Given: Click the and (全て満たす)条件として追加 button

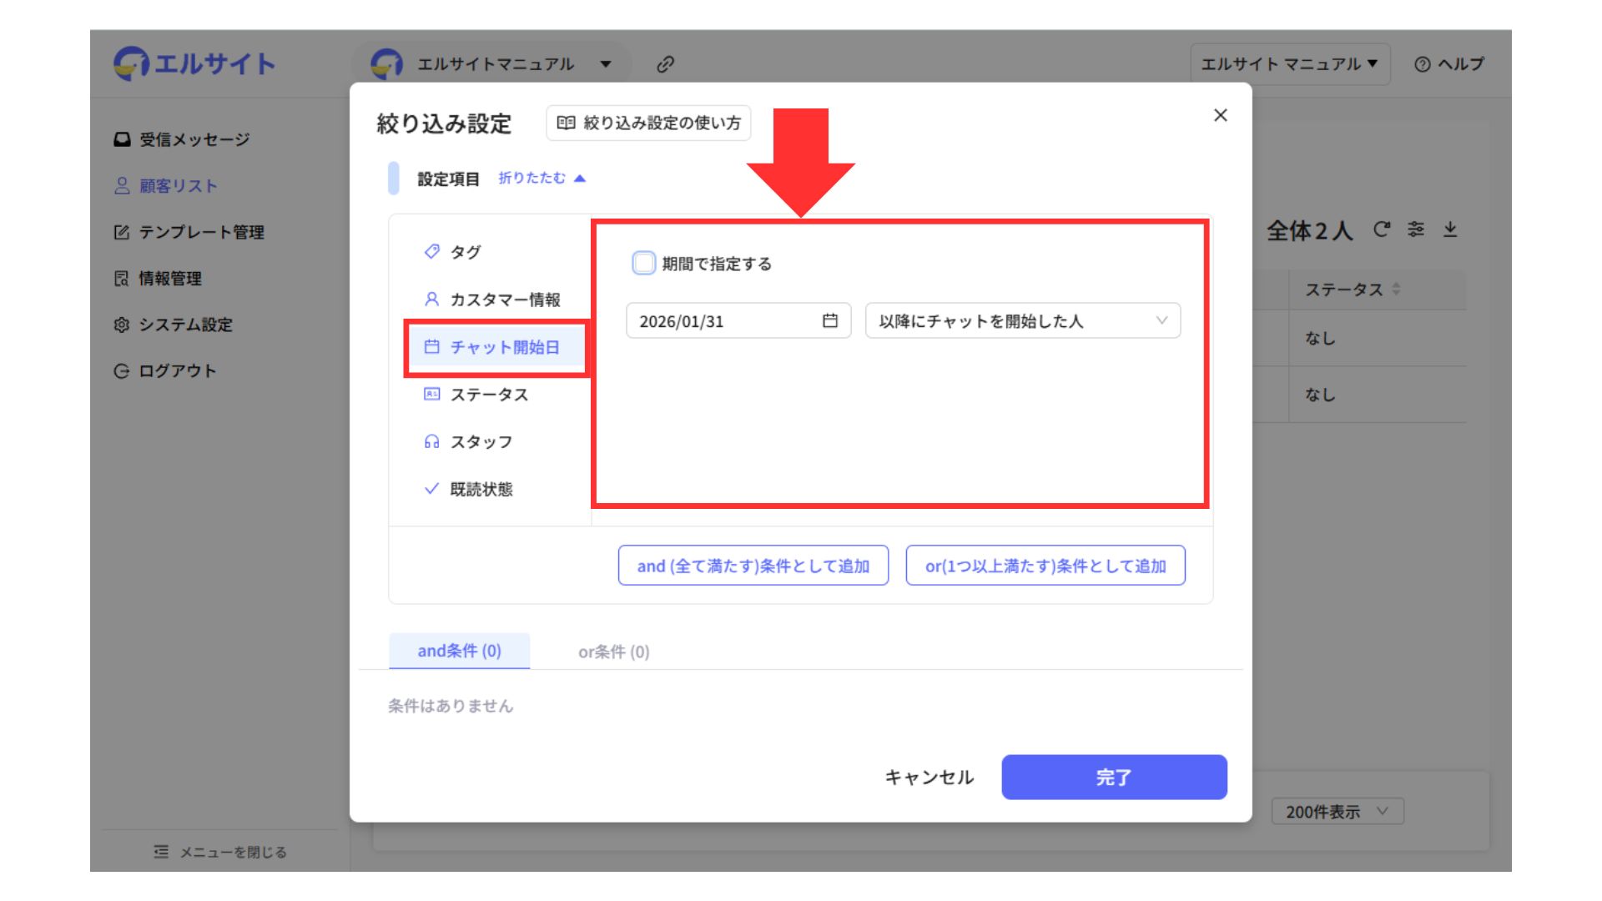Looking at the screenshot, I should 753,566.
